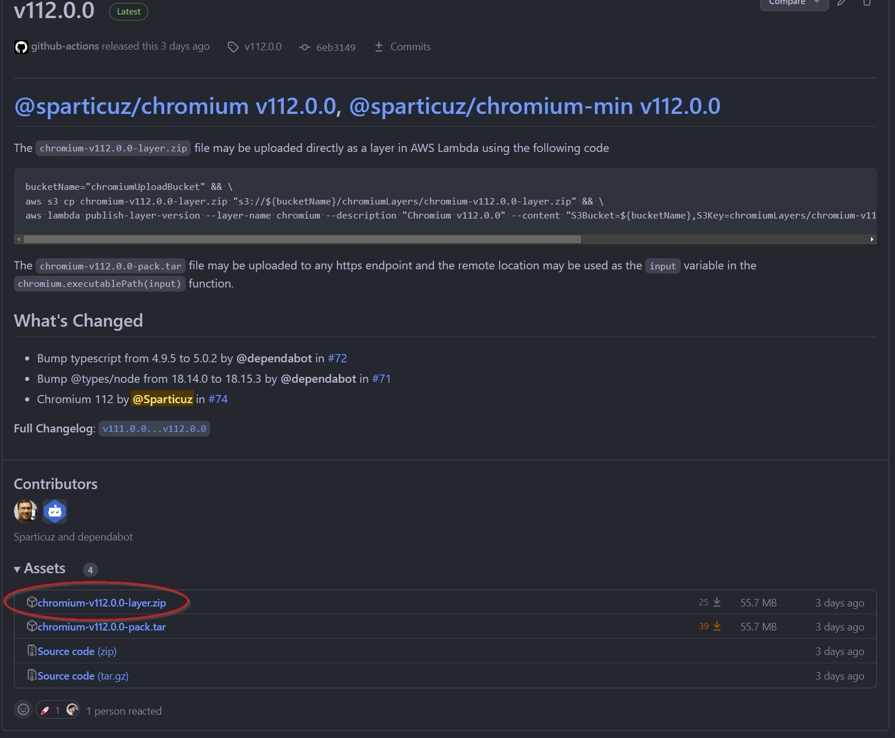Click file icon beside Source code (zip)

(32, 651)
